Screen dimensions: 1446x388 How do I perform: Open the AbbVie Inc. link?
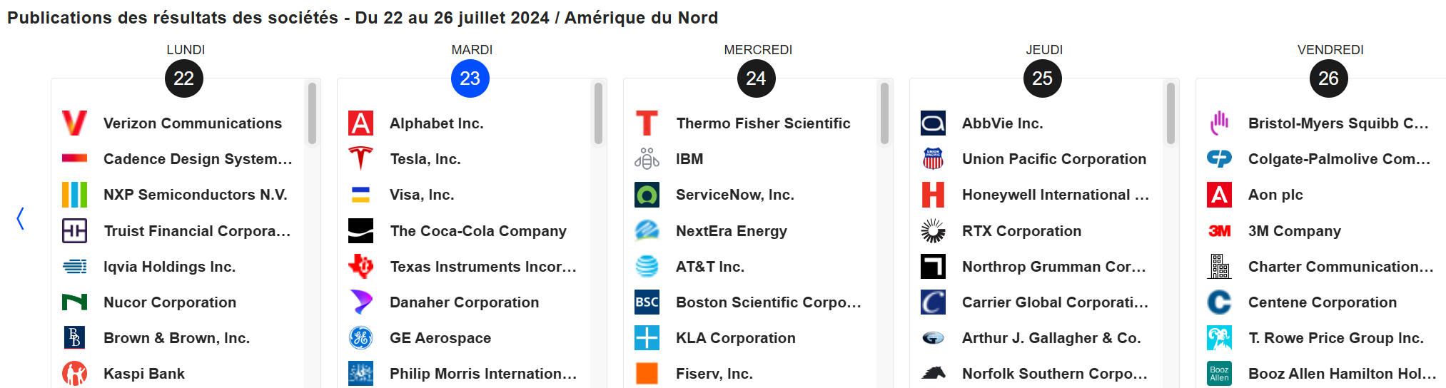point(1002,123)
